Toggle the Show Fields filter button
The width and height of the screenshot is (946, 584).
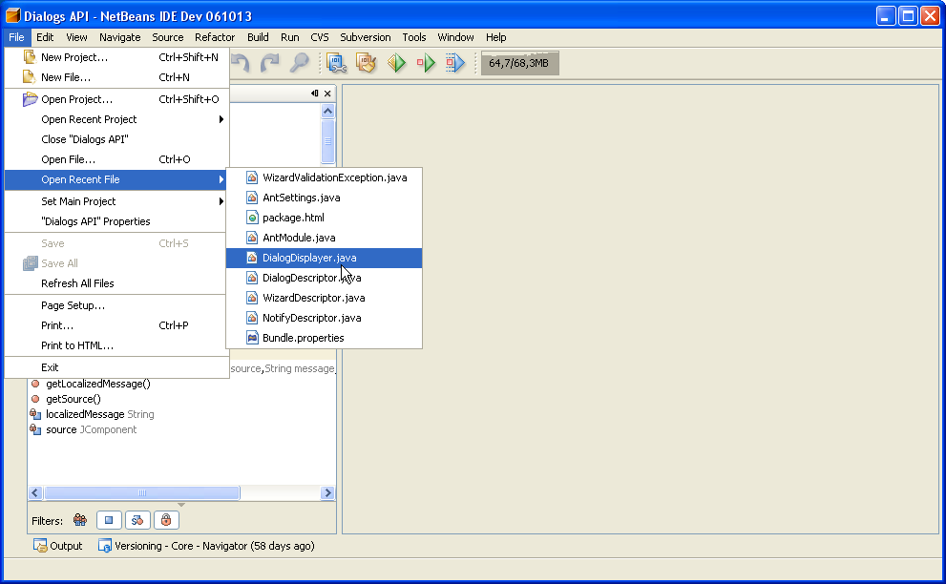[x=109, y=520]
